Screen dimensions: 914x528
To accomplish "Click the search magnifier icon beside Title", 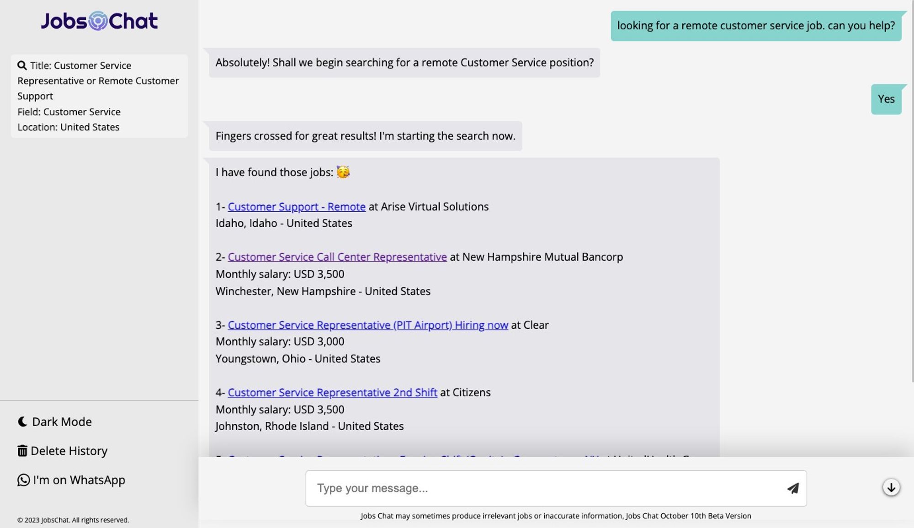I will [22, 65].
